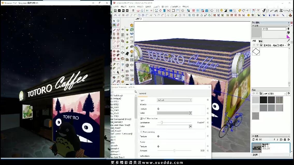Go home in the materials browser
The width and height of the screenshot is (294, 165).
[x=261, y=45]
